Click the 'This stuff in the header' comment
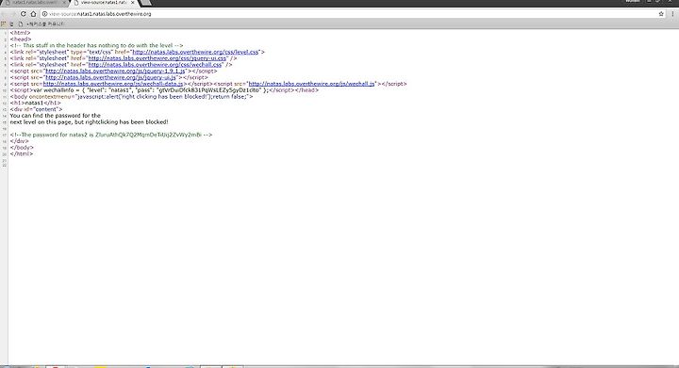Screen dimensions: 679x368 (96, 45)
